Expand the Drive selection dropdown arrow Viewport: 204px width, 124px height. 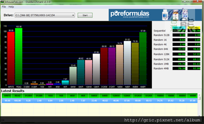click(73, 15)
